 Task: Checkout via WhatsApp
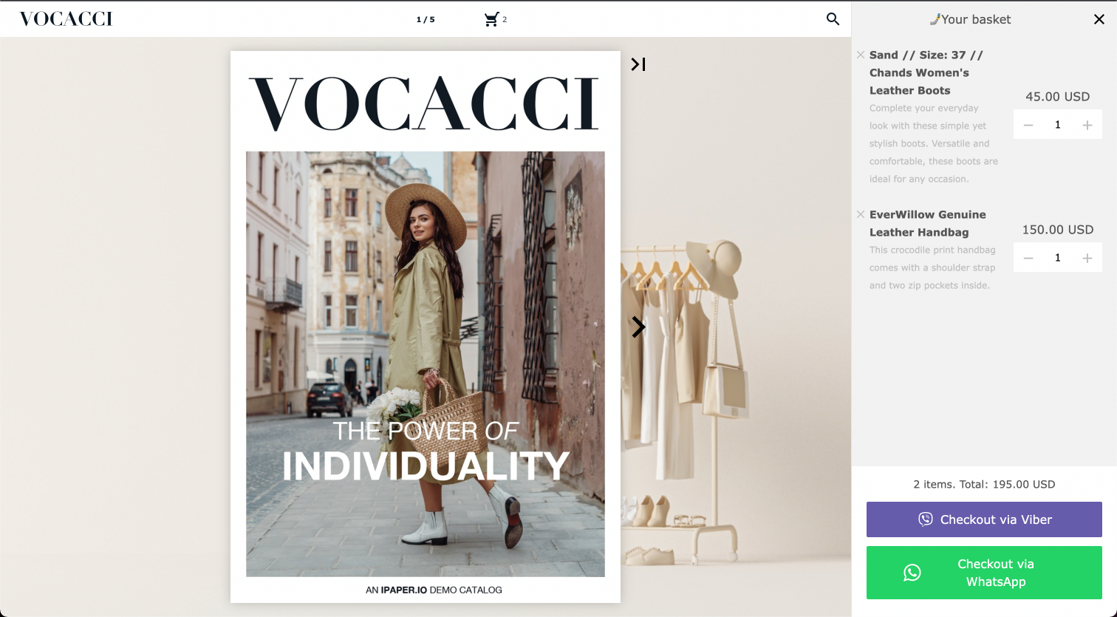pos(984,573)
